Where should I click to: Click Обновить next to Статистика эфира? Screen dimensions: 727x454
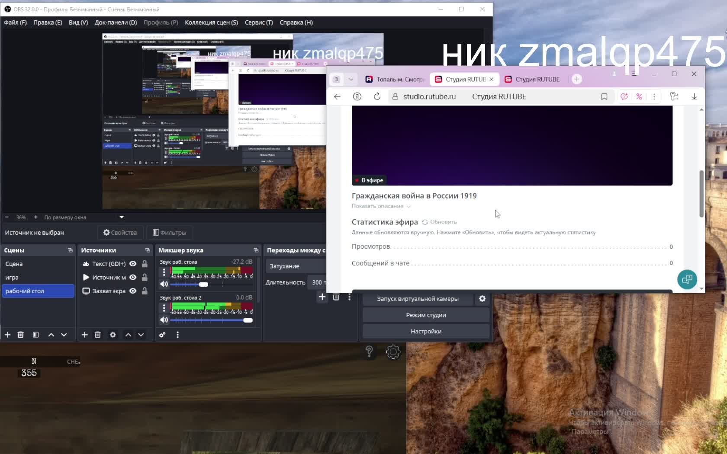click(x=440, y=222)
